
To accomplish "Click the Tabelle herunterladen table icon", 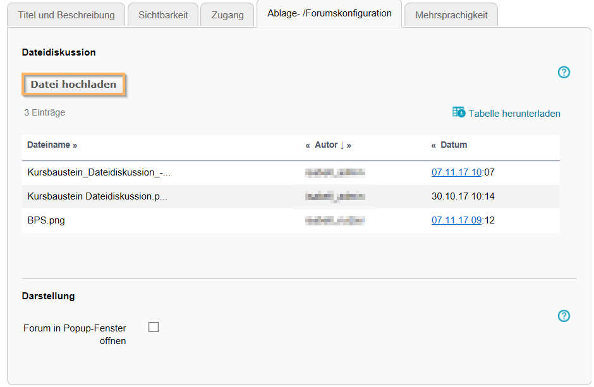I will (x=458, y=112).
